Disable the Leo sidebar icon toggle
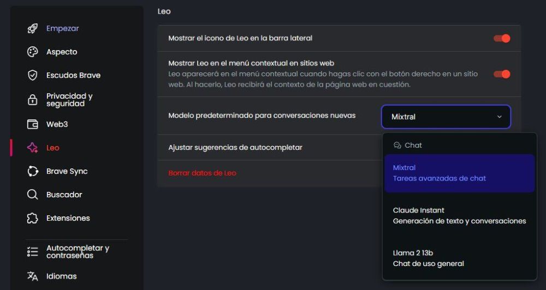This screenshot has width=546, height=290. point(501,38)
